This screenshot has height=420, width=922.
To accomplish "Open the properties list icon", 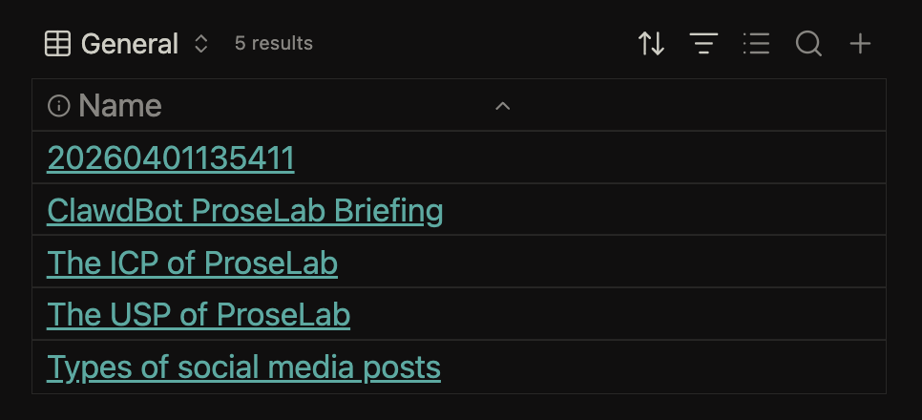I will click(x=756, y=44).
